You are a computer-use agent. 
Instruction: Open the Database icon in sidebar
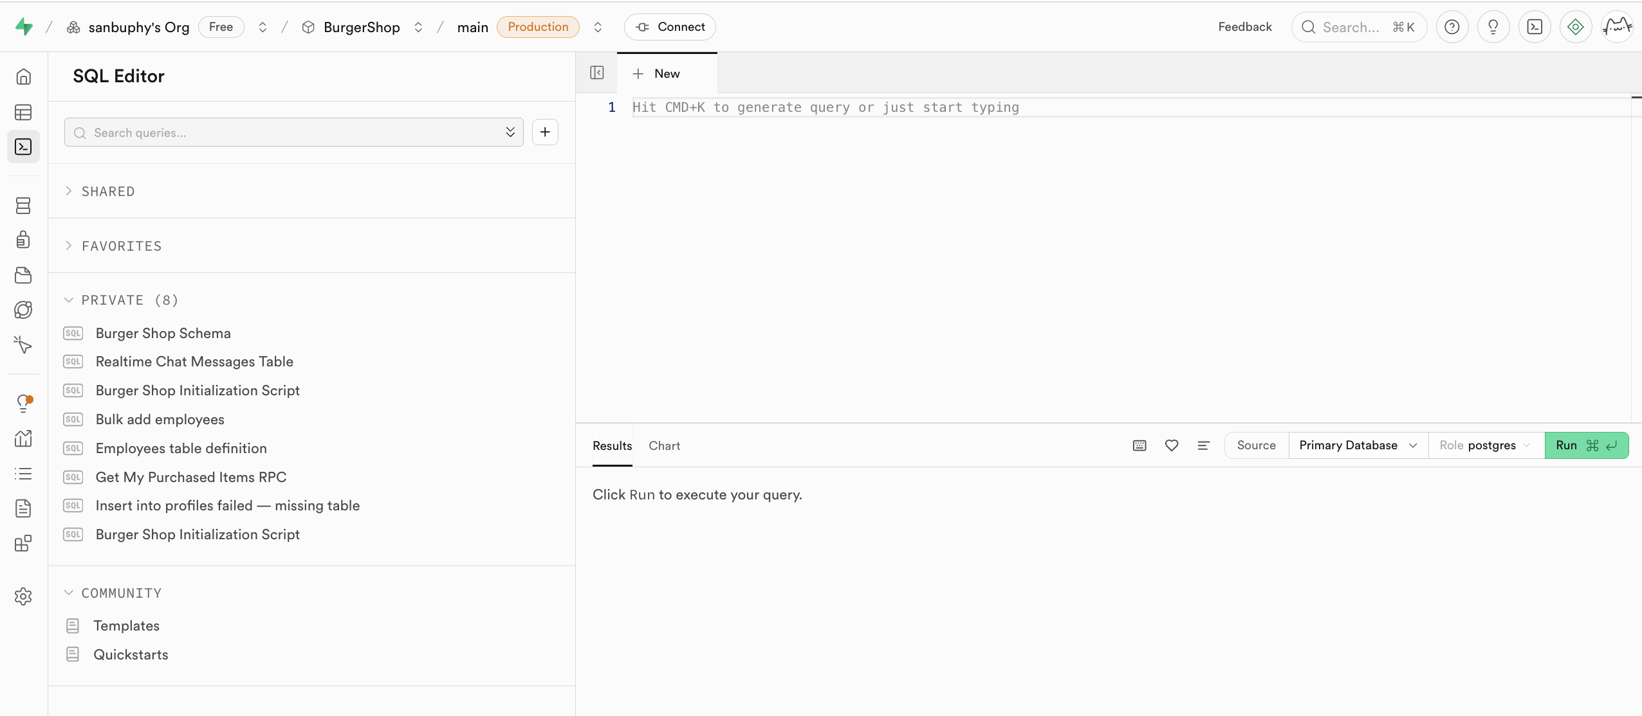point(23,206)
